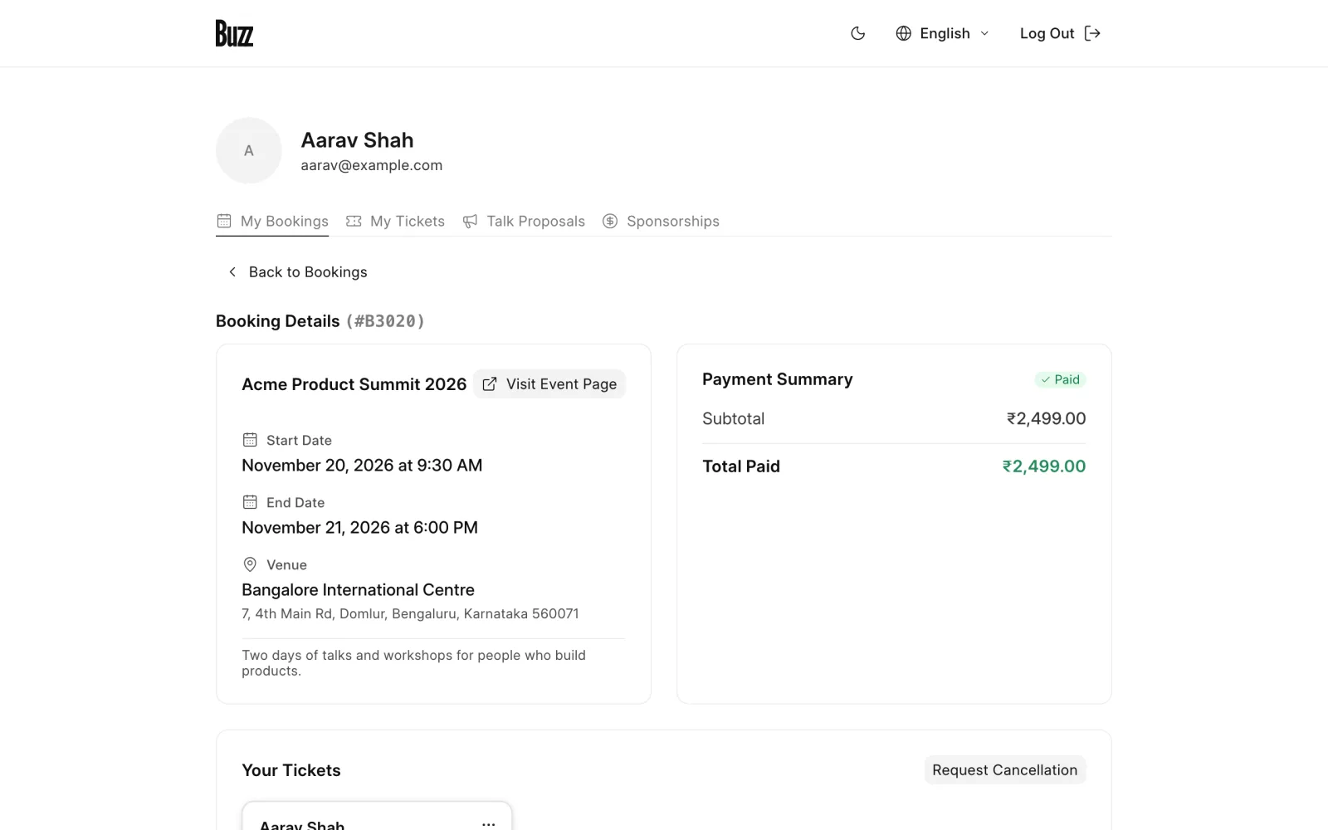This screenshot has width=1328, height=830.
Task: Click the Bangalore International Centre venue name
Action: click(359, 590)
